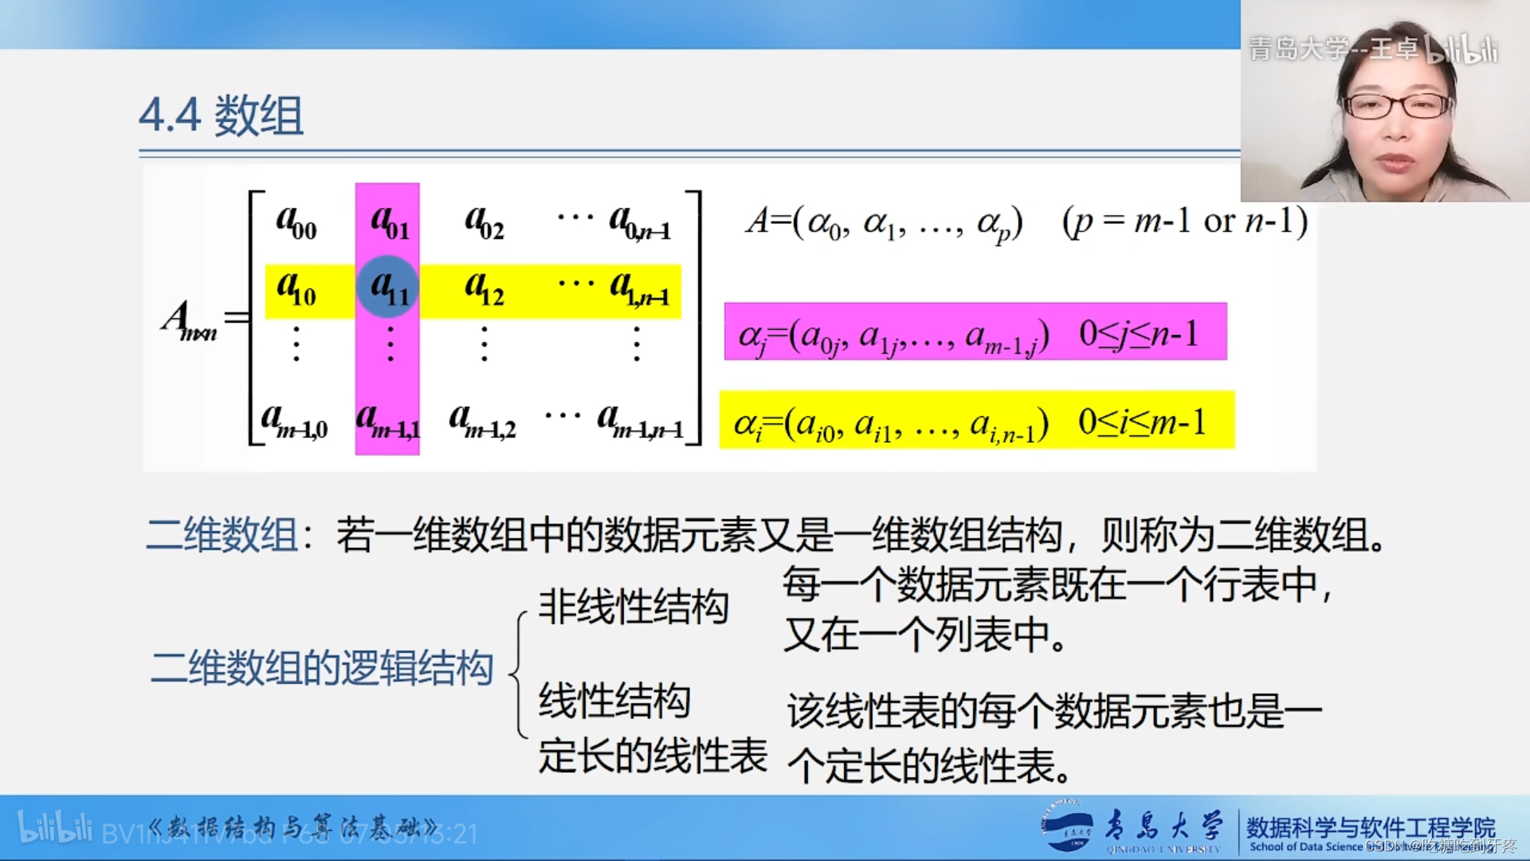1530x861 pixels.
Task: Click the line "每一个数据元素既在一个行表中"
Action: click(x=1049, y=584)
